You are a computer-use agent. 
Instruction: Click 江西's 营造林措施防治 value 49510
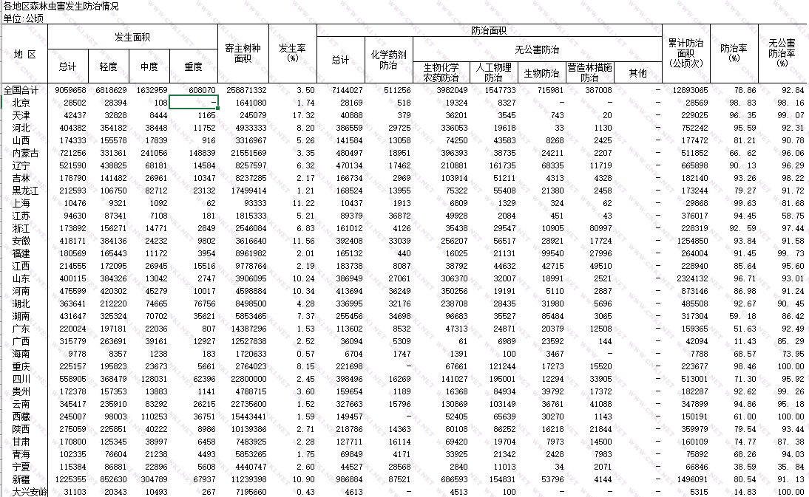point(600,267)
